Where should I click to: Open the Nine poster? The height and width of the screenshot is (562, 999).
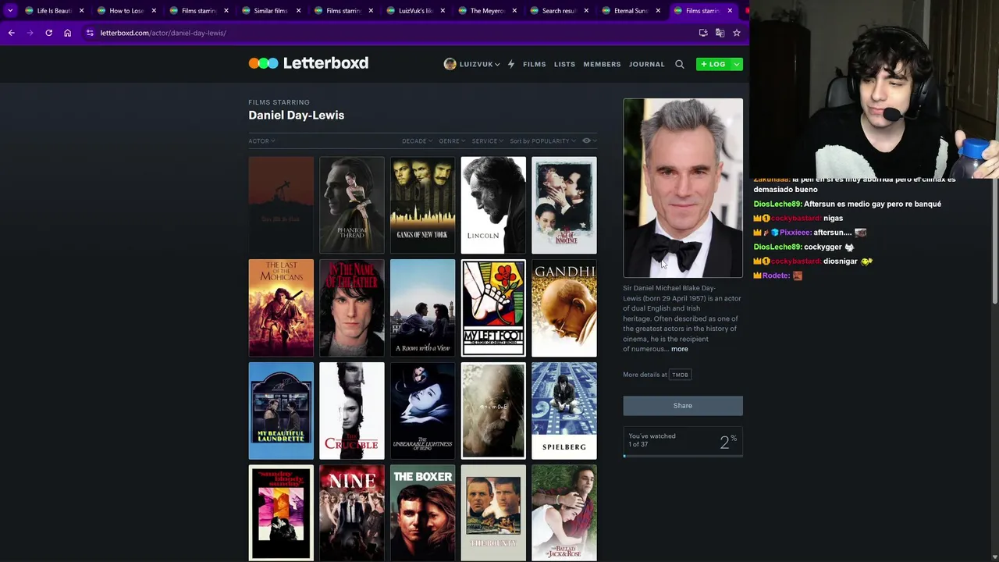352,513
